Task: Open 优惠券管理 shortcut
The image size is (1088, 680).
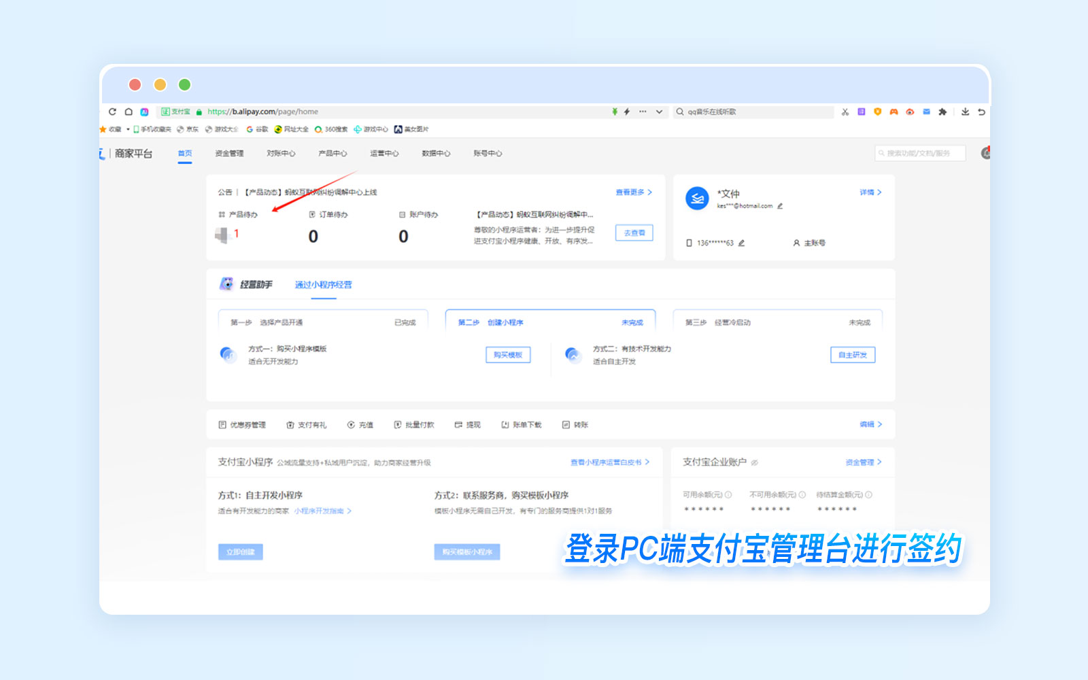Action: 242,425
